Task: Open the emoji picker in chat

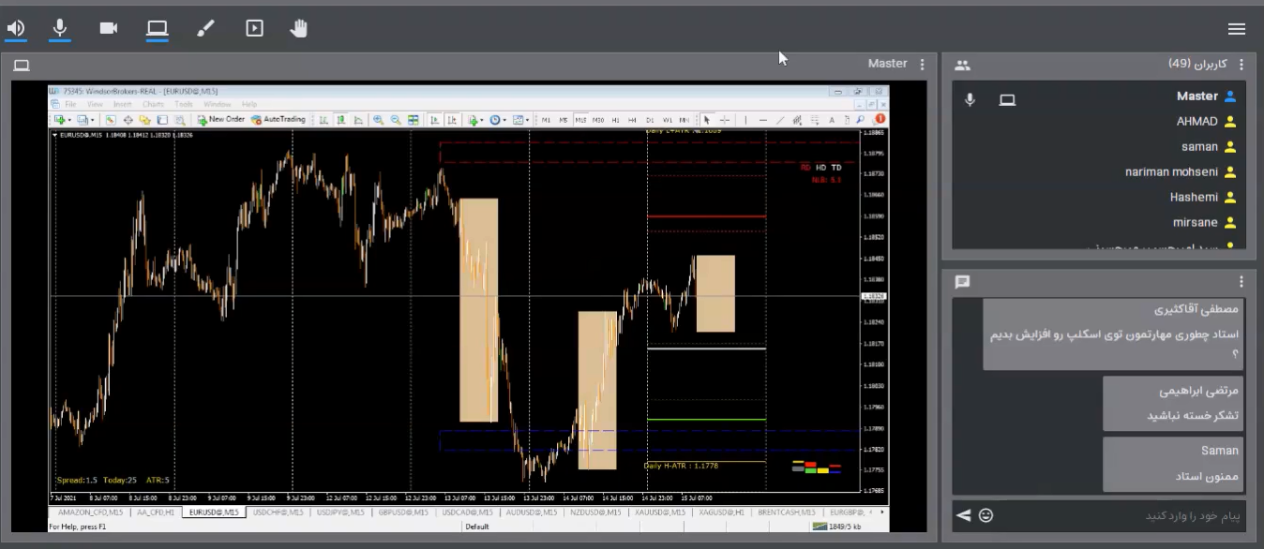Action: (986, 515)
